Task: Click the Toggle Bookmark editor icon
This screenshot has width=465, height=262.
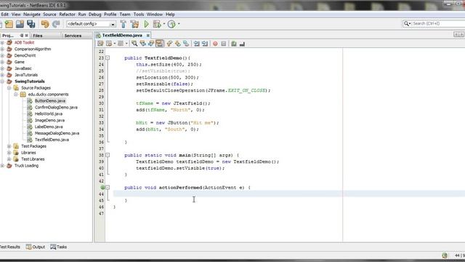Action: pyautogui.click(x=186, y=44)
